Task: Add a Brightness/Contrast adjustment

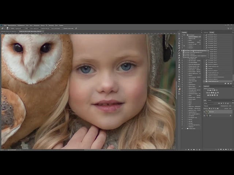Action: [208, 90]
